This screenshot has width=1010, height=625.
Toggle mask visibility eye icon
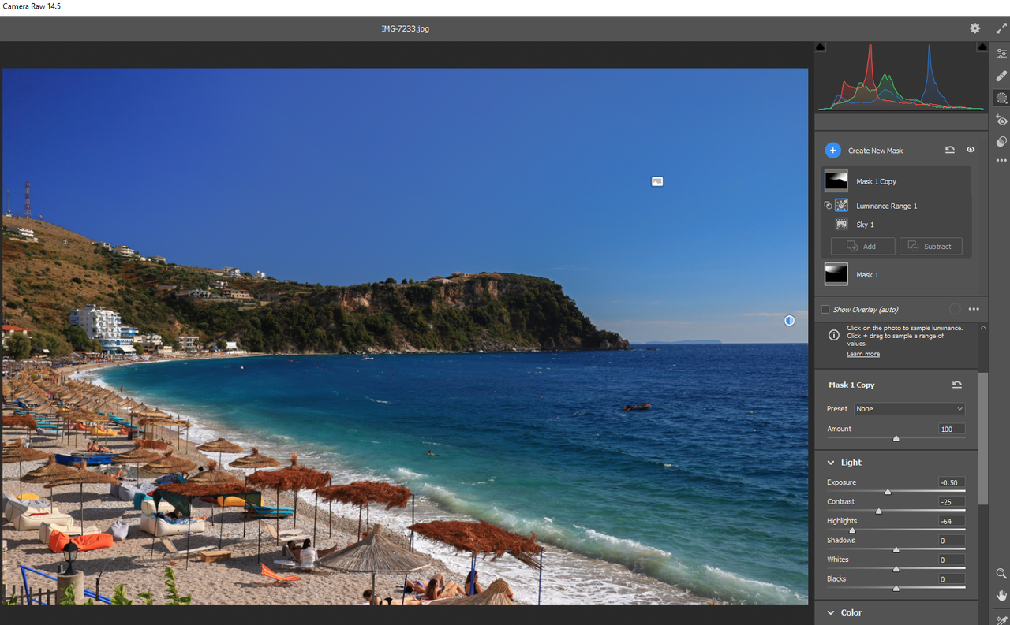coord(971,150)
